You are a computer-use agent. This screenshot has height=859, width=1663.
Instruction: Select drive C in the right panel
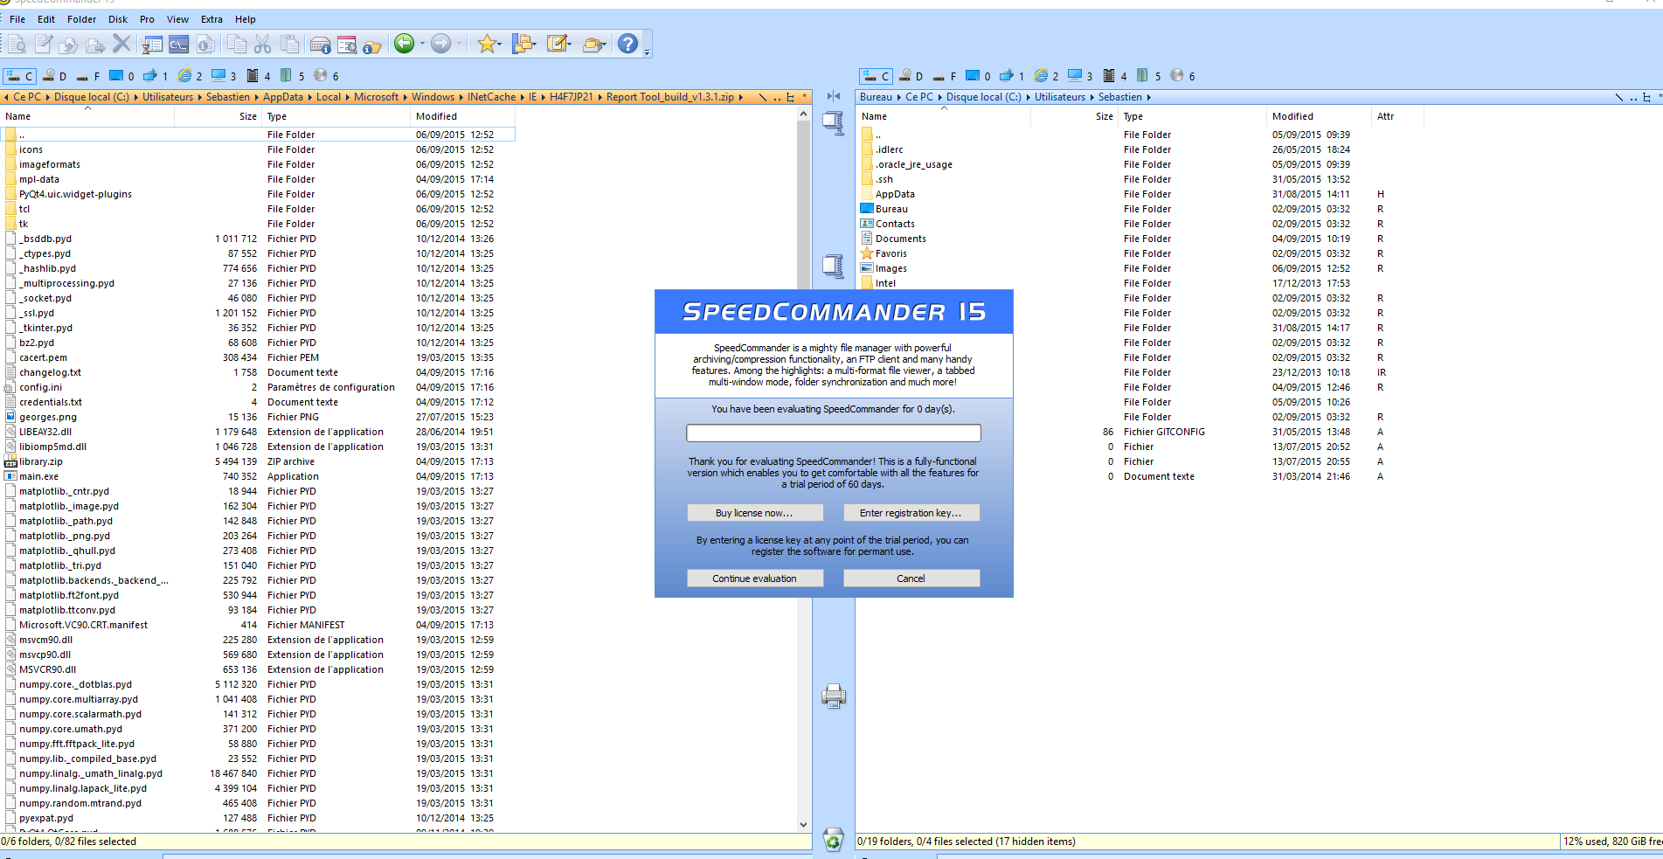pos(876,76)
